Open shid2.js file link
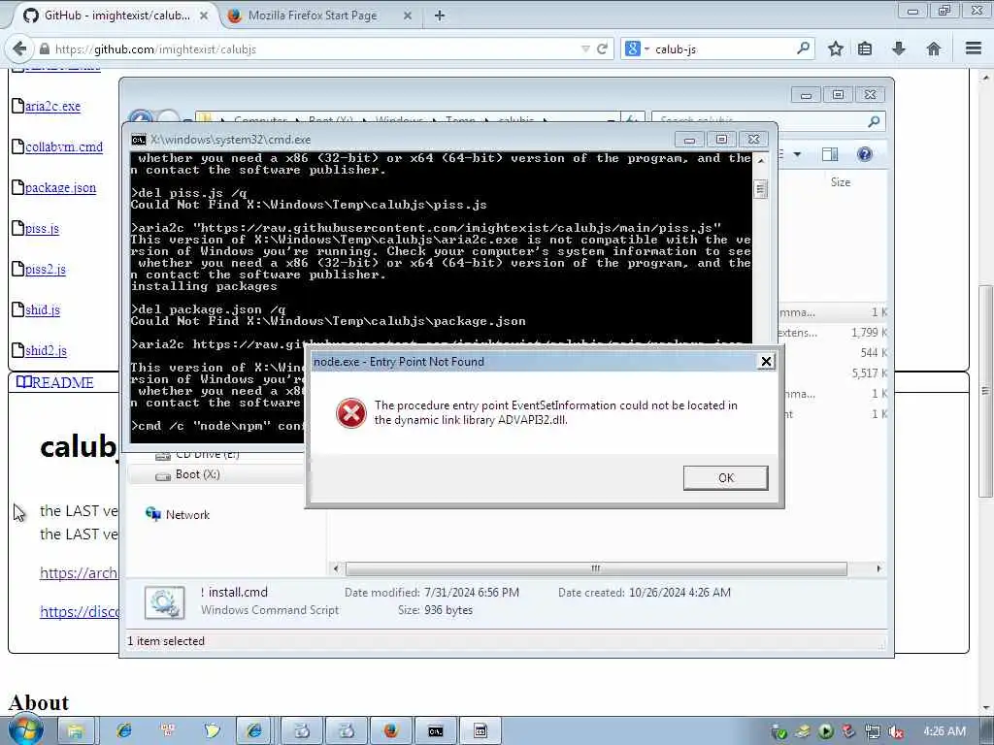Image resolution: width=994 pixels, height=745 pixels. [x=46, y=350]
